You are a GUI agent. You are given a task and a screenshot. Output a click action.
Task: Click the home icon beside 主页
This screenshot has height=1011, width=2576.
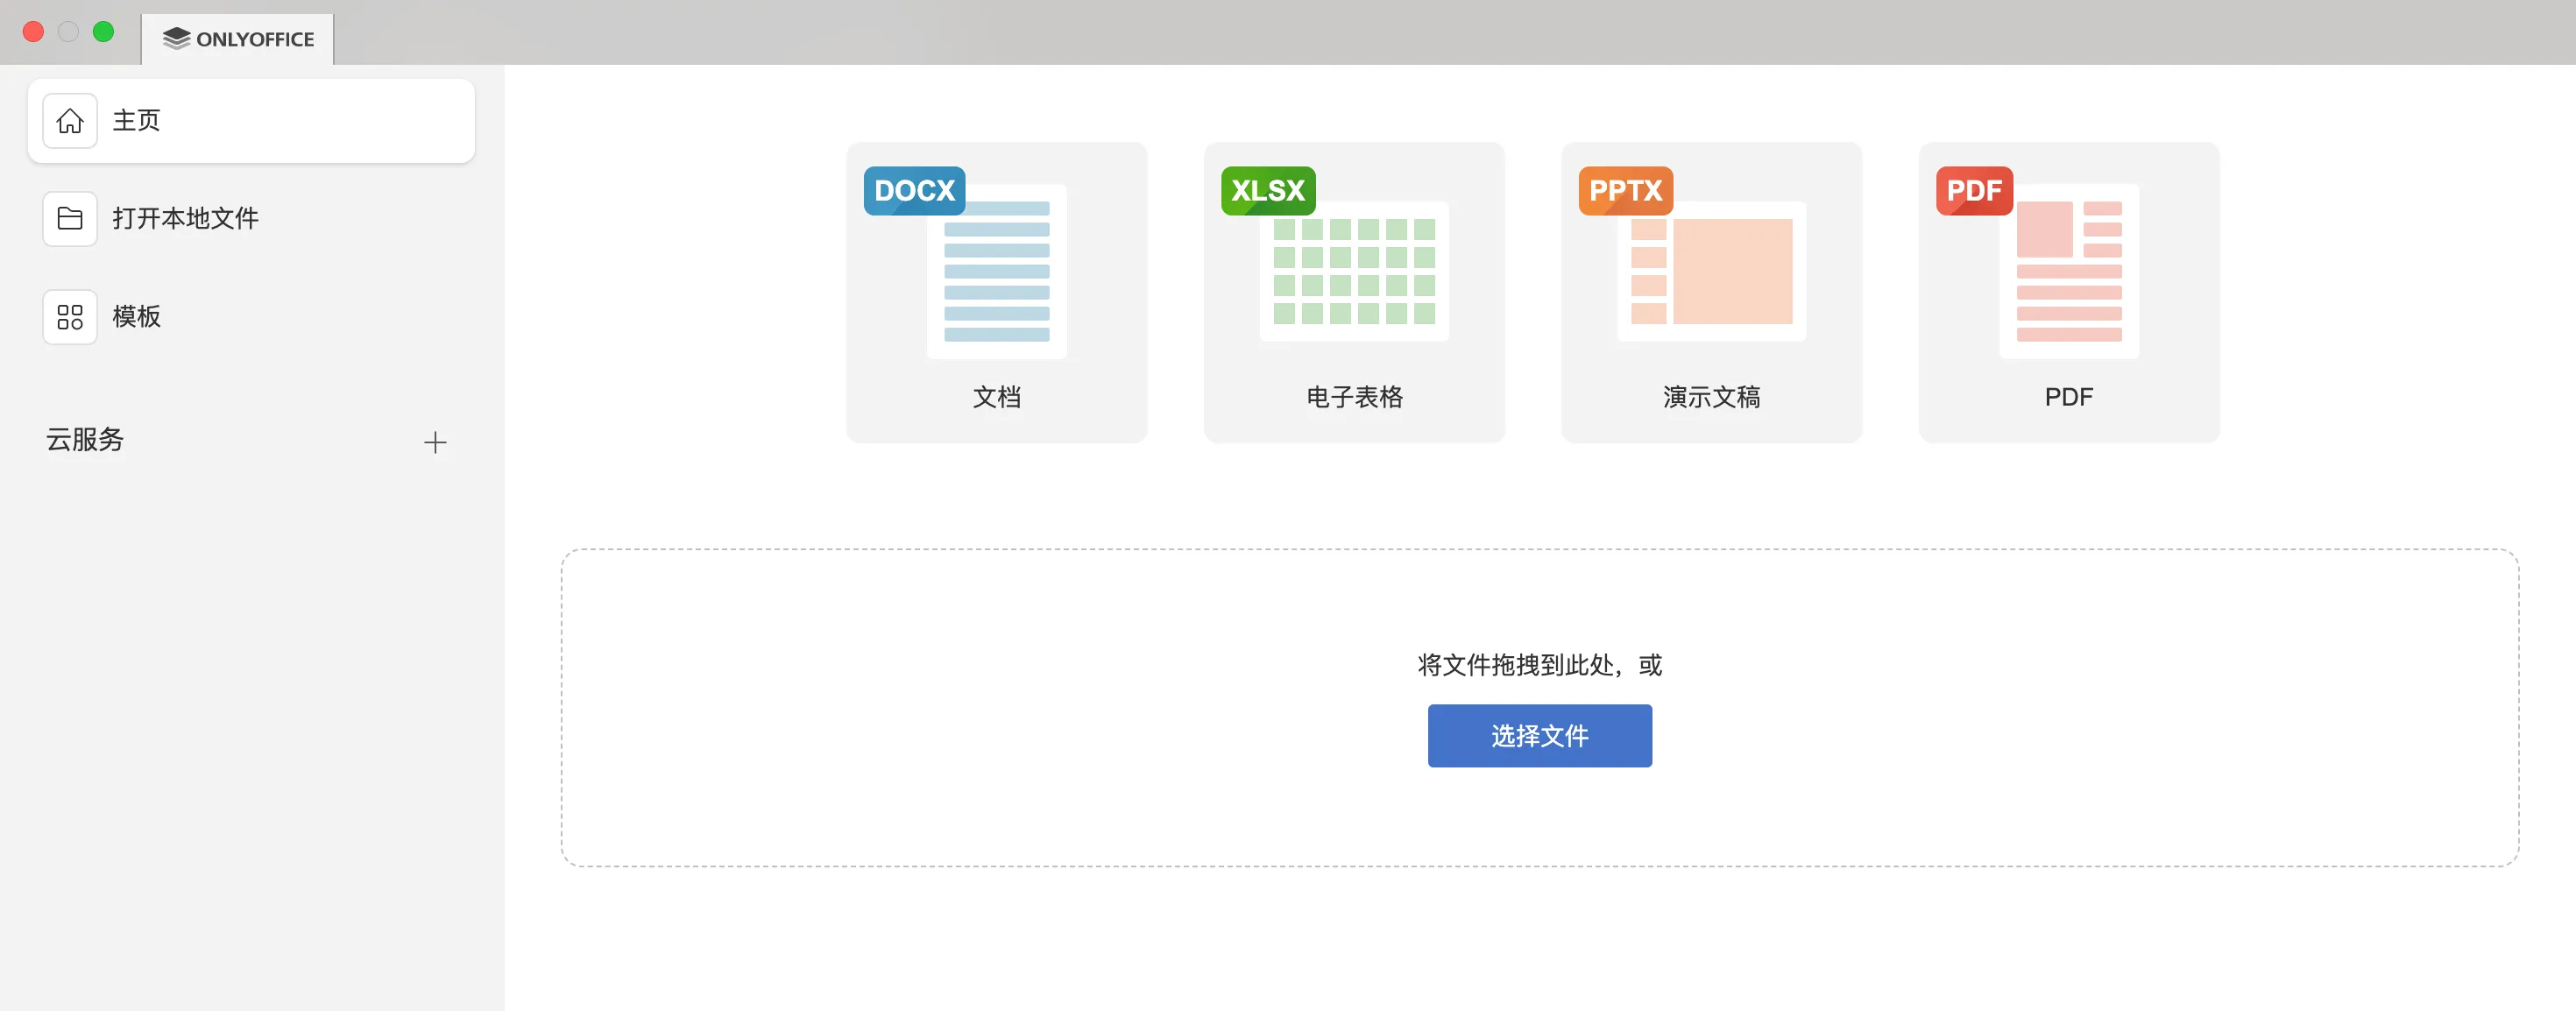click(69, 120)
